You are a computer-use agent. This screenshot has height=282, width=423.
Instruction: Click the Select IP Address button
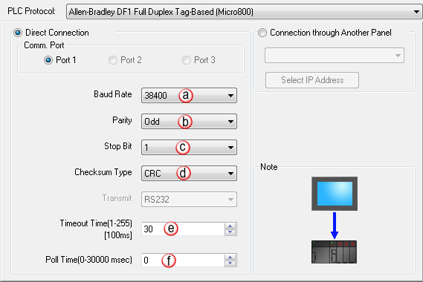coord(312,80)
